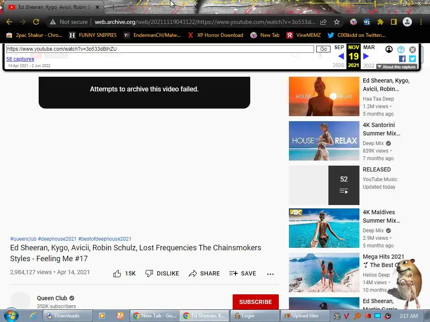Open the 2pac Shakur bookmark
Screen dimensions: 430x322
(x=34, y=35)
